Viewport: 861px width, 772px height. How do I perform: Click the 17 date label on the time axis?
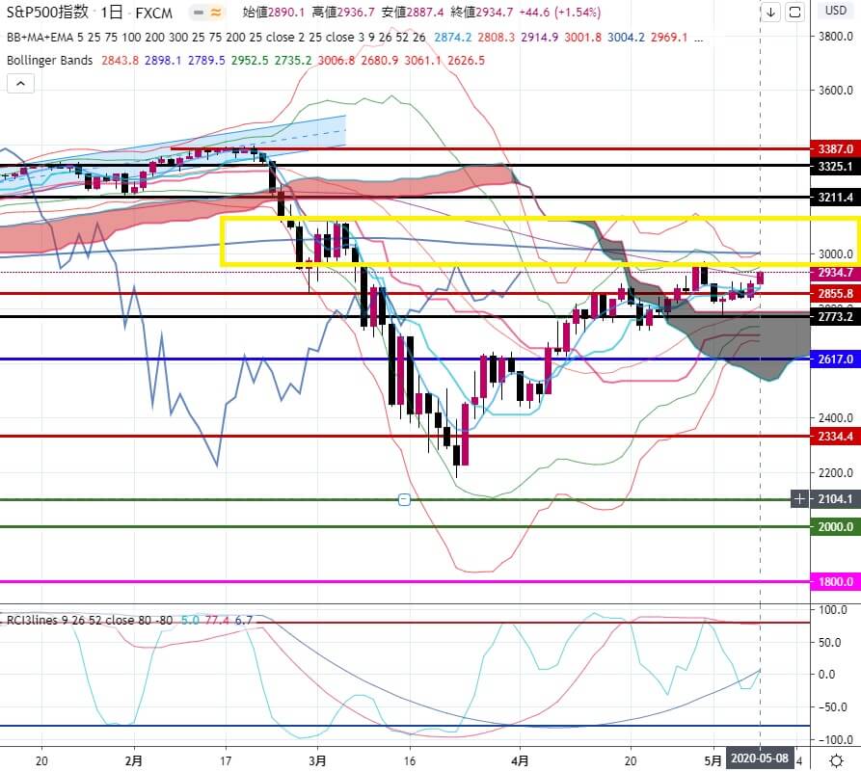[x=226, y=761]
